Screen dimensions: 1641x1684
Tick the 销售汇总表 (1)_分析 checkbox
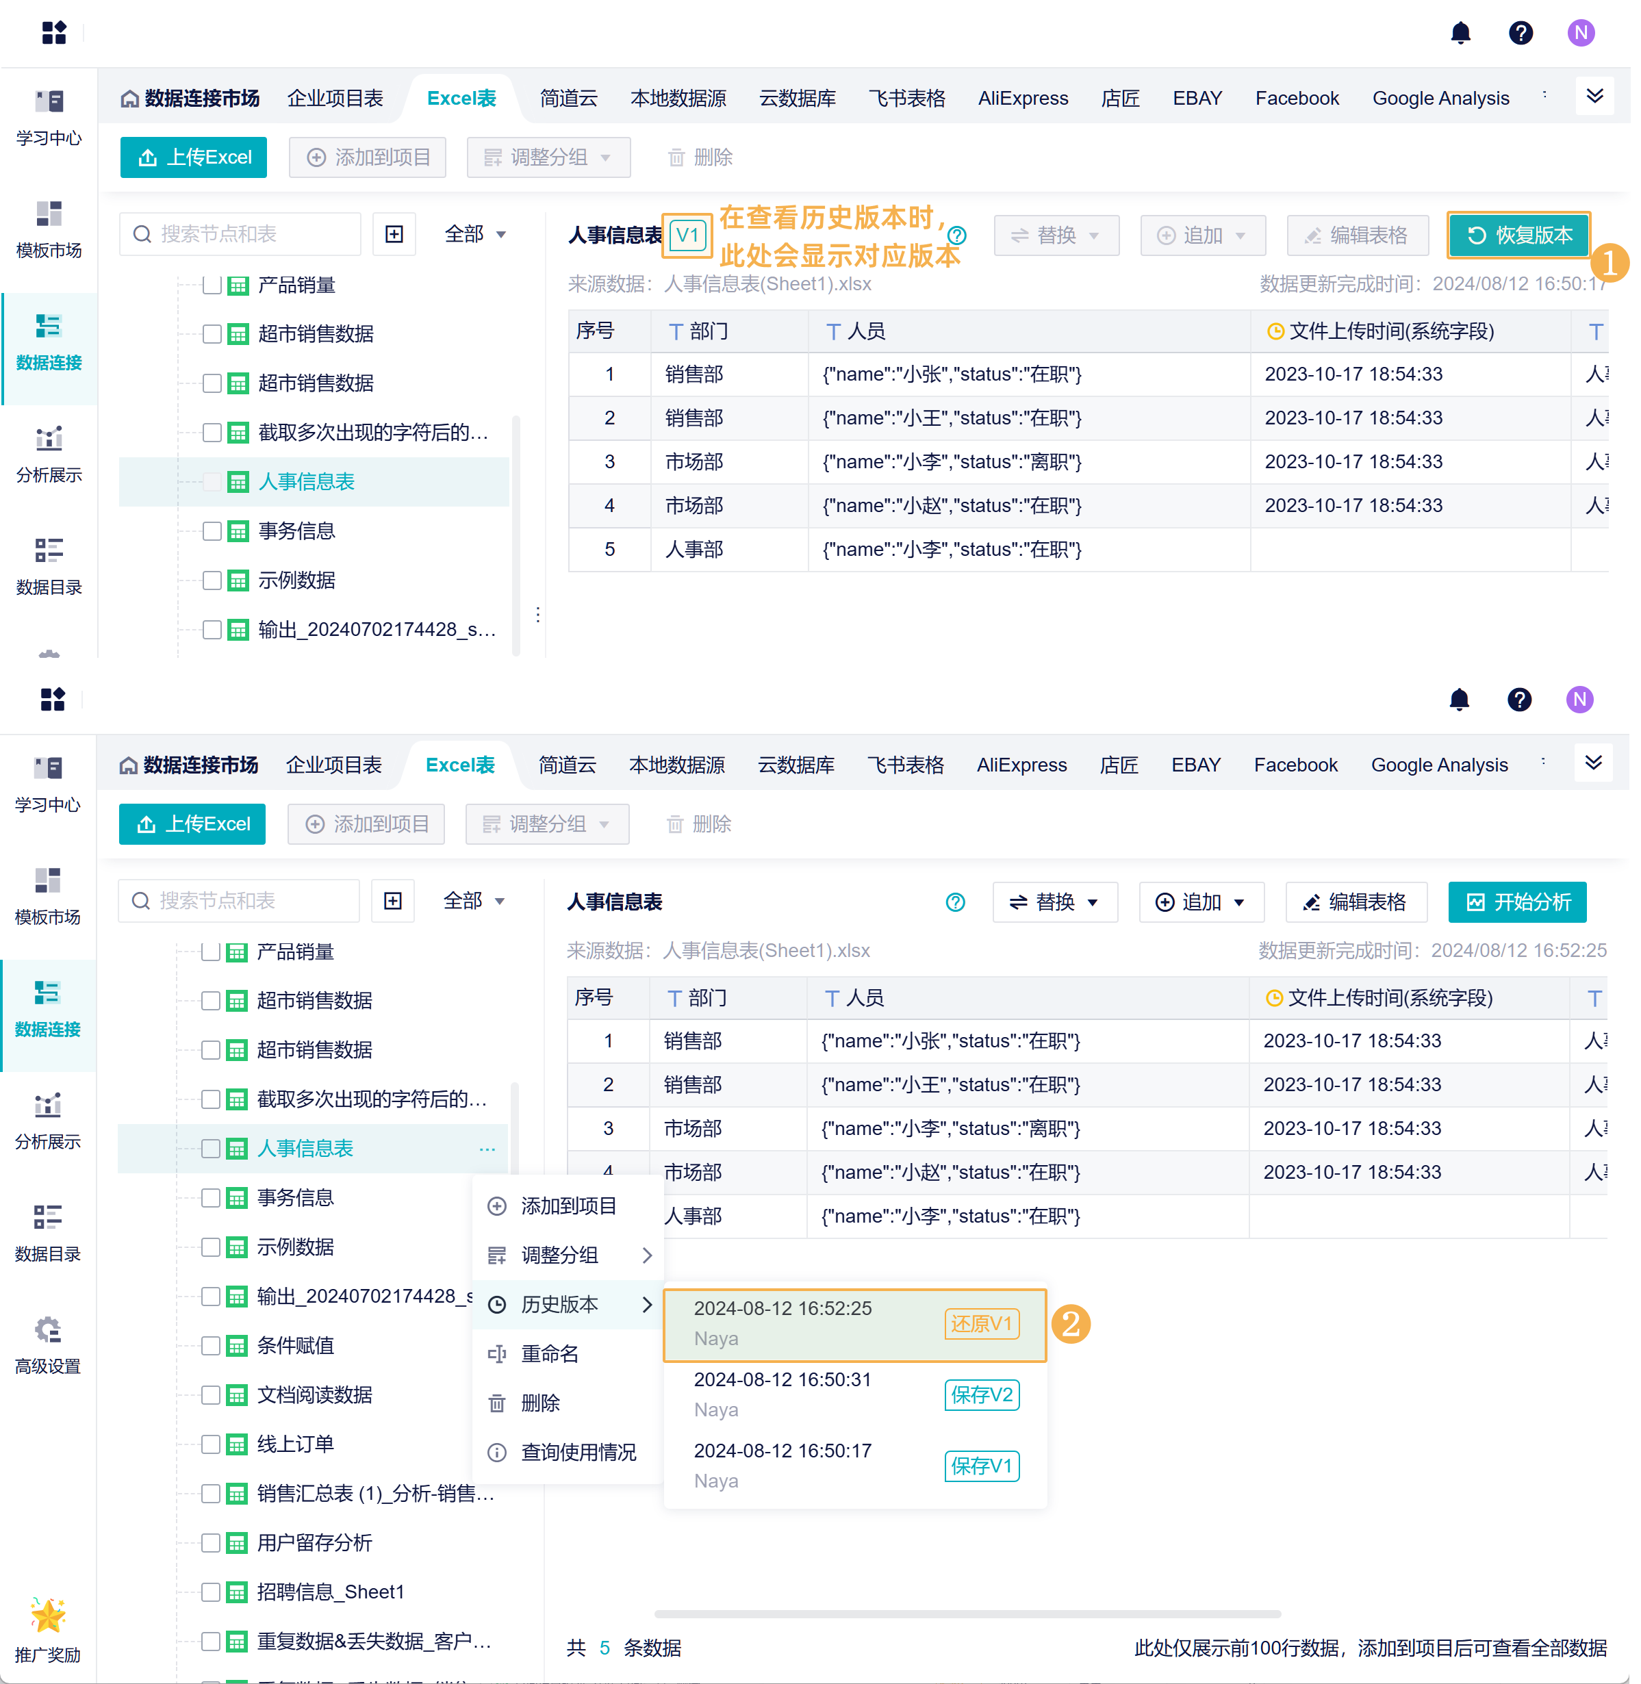(x=210, y=1494)
